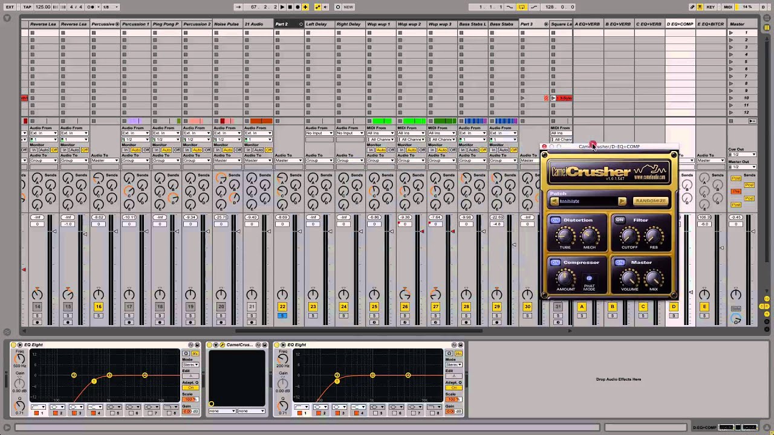Load the next CamelCrusher patch
Screen dimensions: 774x435
pyautogui.click(x=622, y=201)
